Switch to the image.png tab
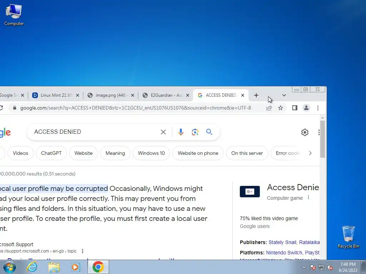366x274 pixels. (x=112, y=95)
